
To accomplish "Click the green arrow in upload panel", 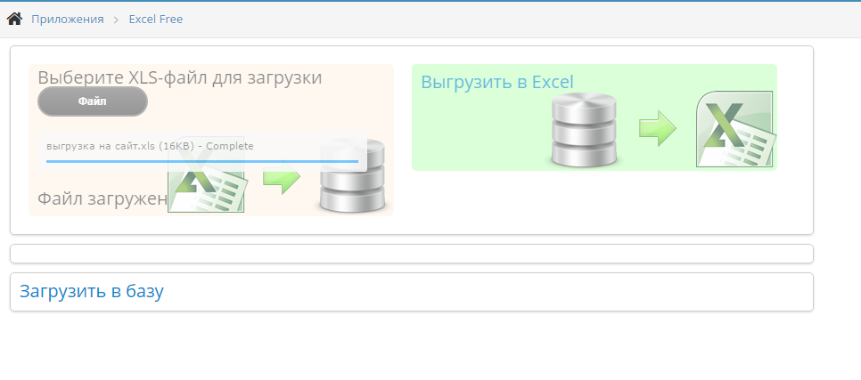I will coord(282,176).
